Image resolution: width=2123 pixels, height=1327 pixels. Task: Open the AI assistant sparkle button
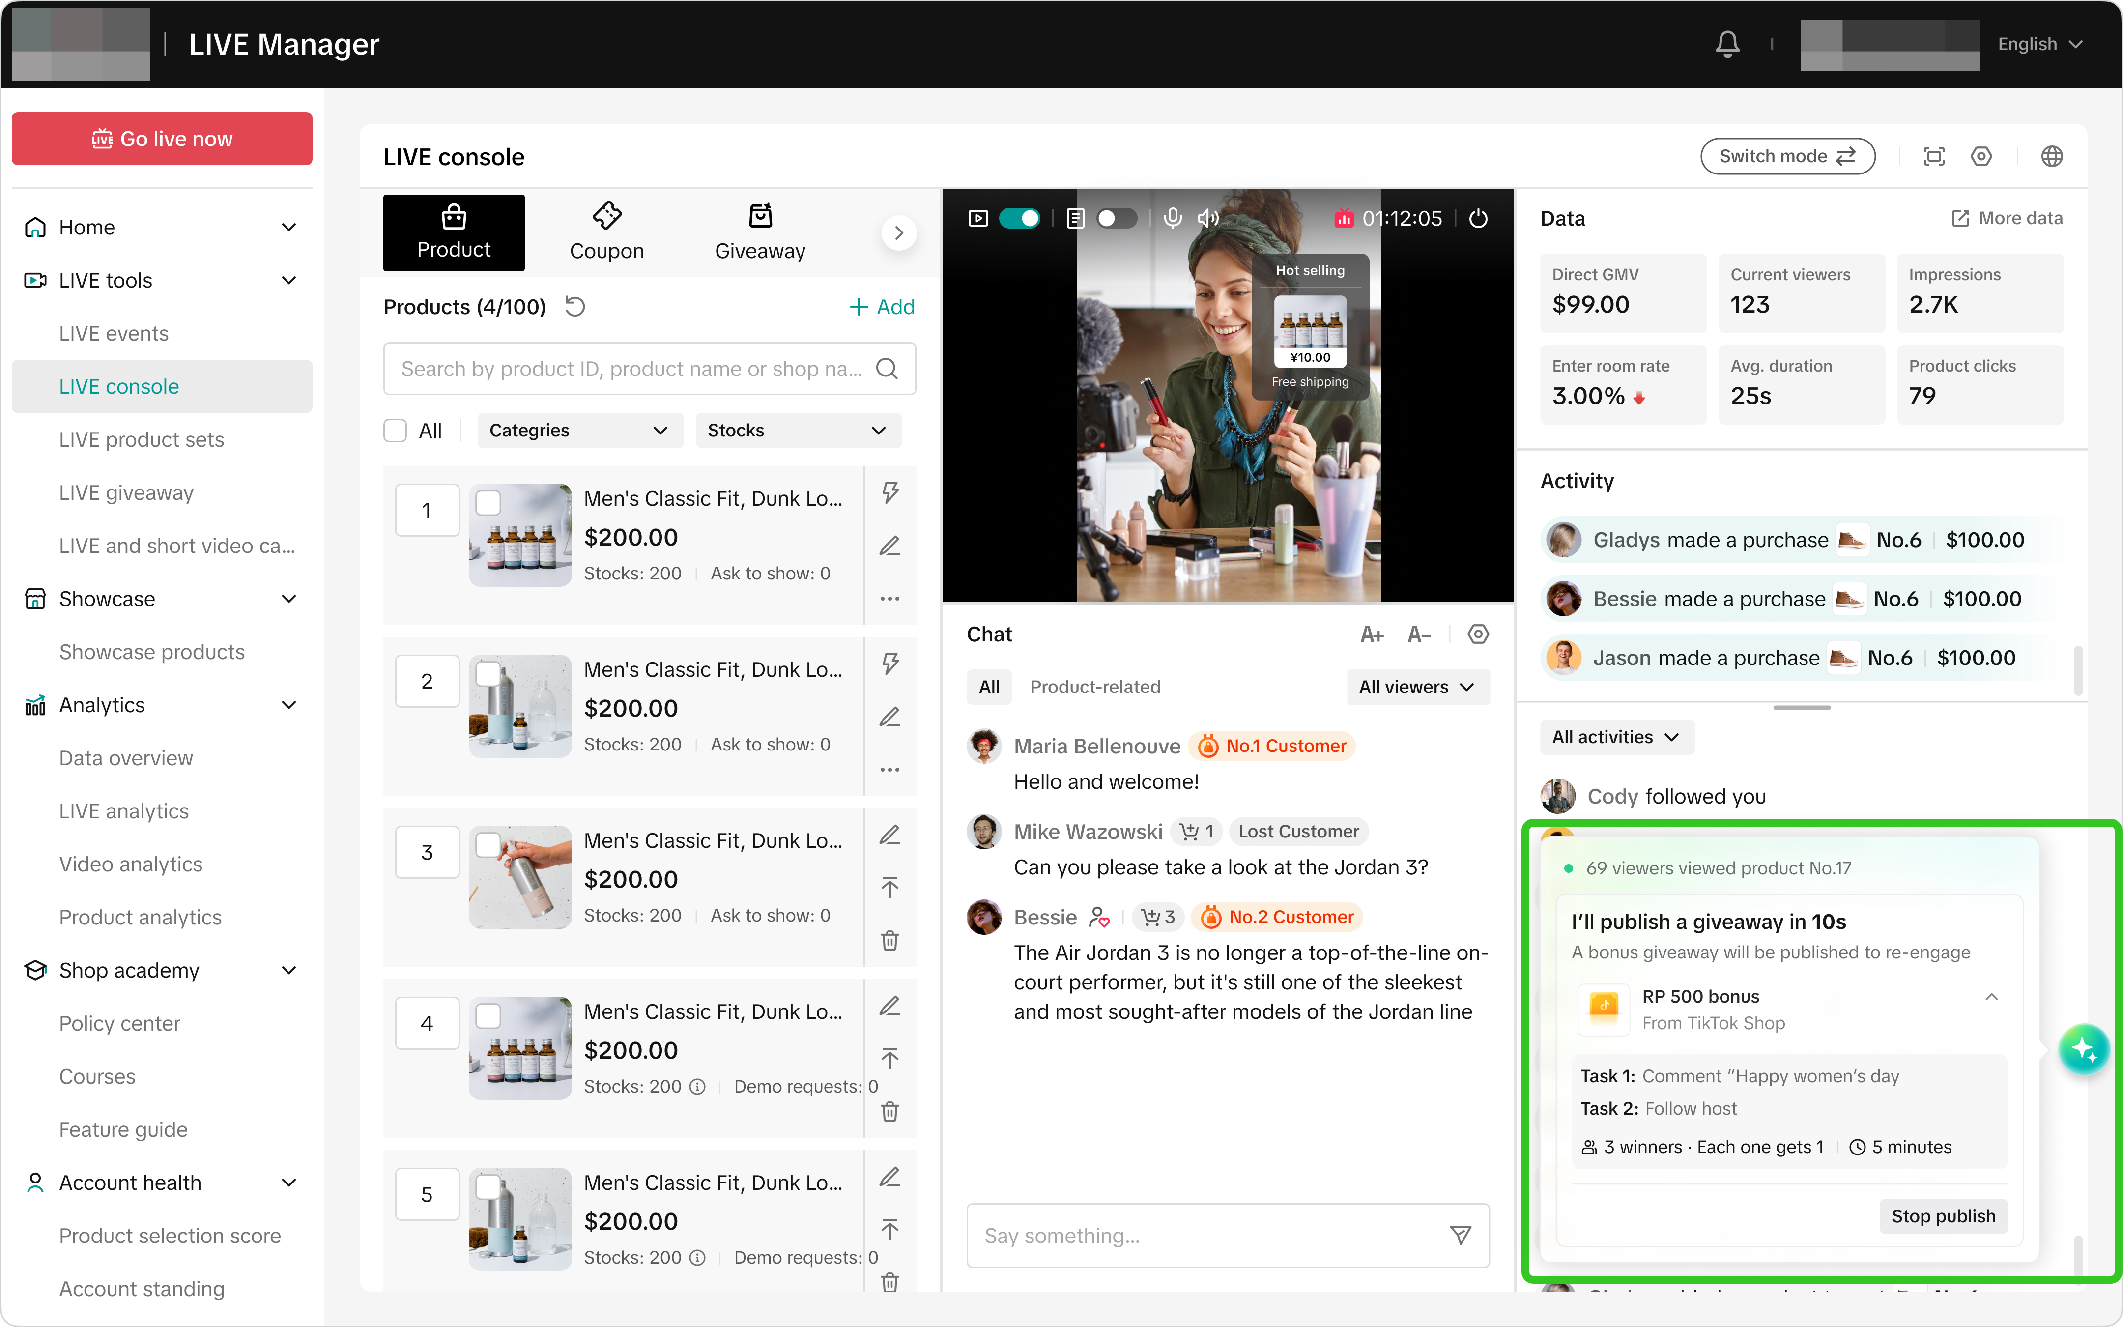2084,1049
